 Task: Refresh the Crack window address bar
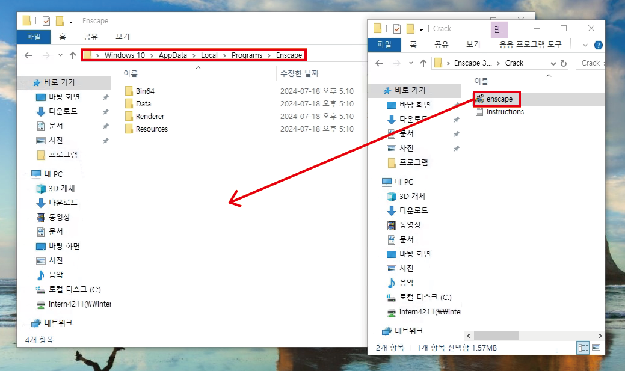click(x=564, y=63)
